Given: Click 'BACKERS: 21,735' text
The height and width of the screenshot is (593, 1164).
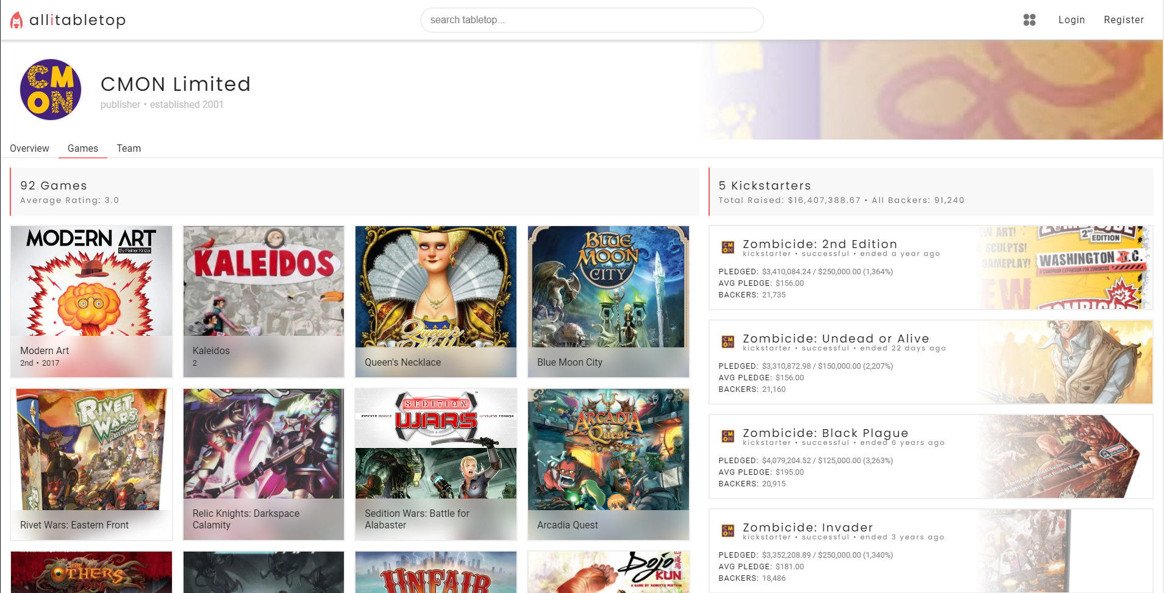Looking at the screenshot, I should coord(752,294).
